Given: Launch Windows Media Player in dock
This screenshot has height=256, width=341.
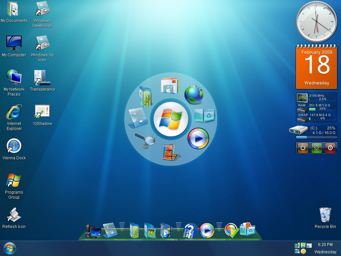Looking at the screenshot, I should click(207, 230).
